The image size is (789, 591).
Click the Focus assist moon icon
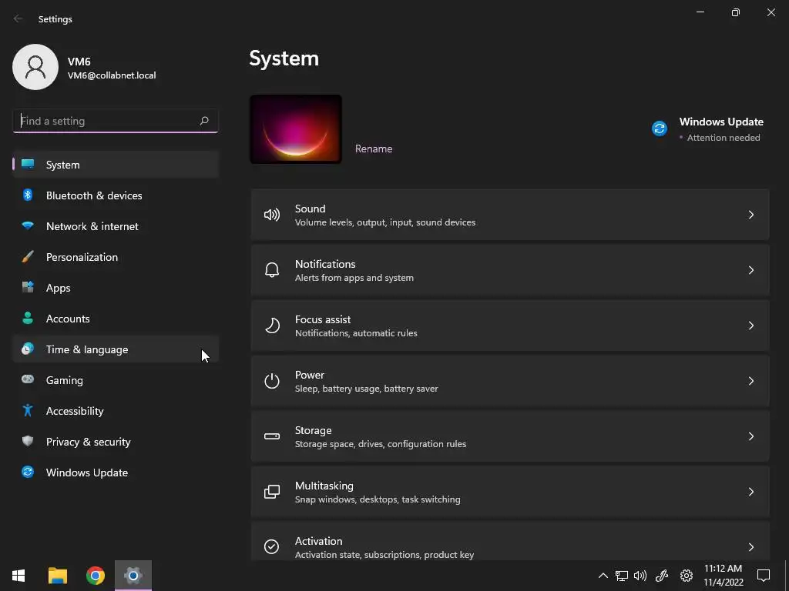[272, 326]
